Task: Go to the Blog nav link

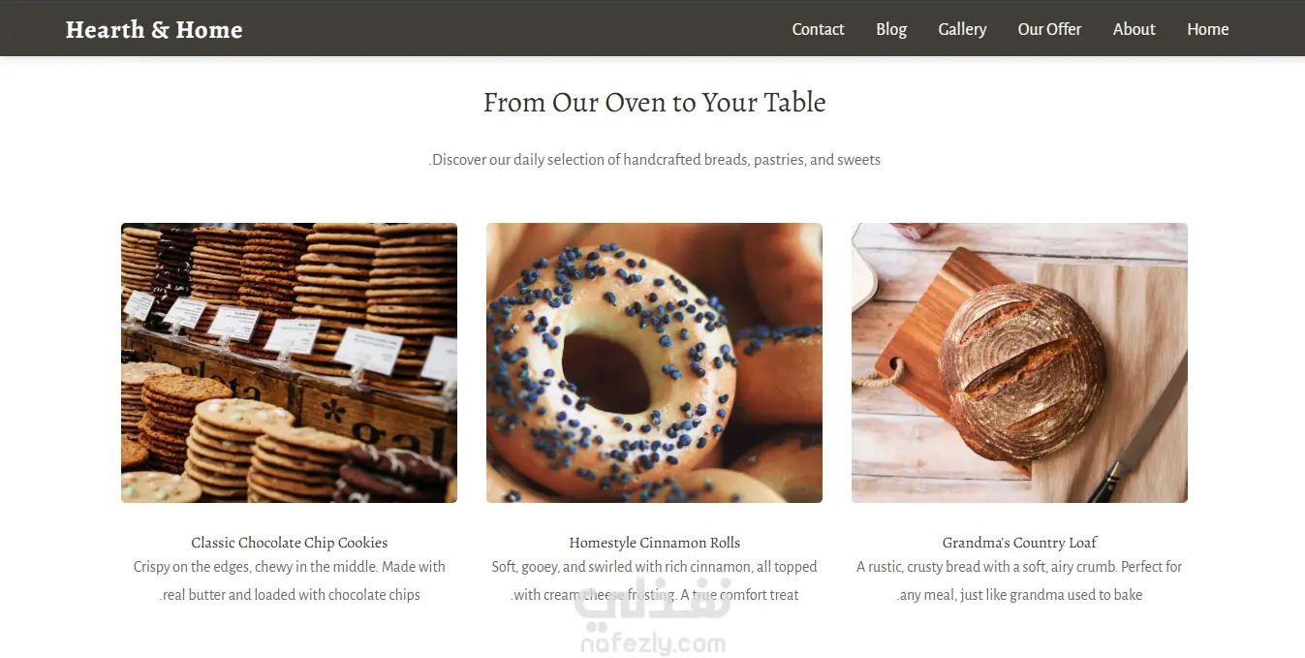Action: click(891, 29)
